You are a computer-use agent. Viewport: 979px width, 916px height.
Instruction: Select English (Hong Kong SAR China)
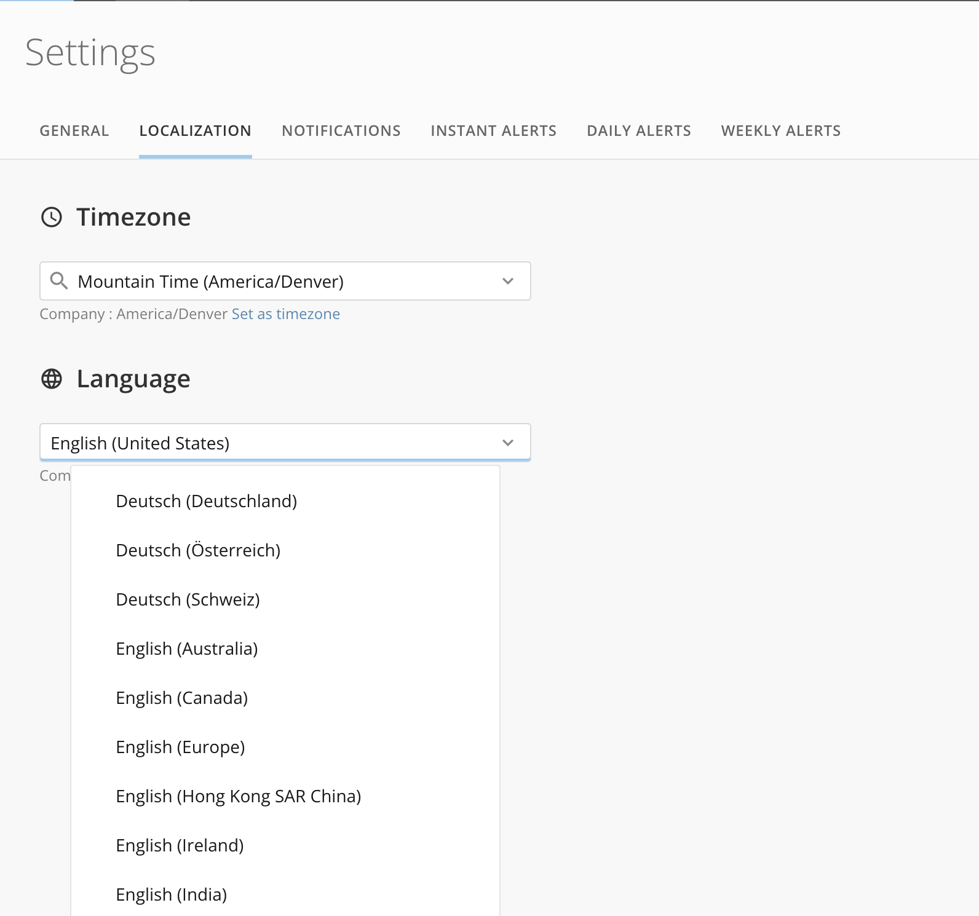click(239, 796)
